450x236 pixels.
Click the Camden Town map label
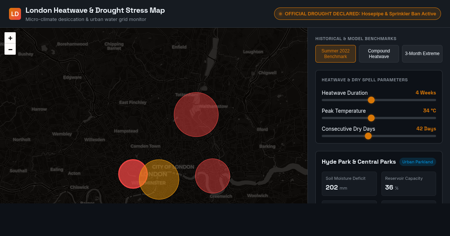tap(145, 146)
